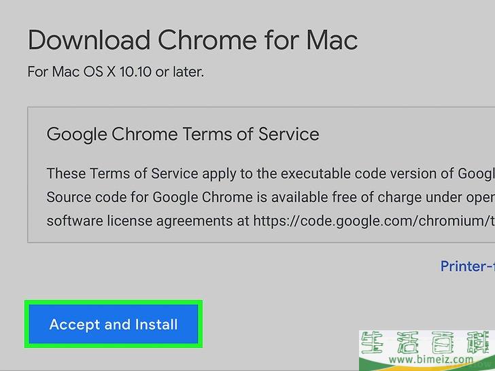Open the Printer-friendly version link

coord(468,266)
